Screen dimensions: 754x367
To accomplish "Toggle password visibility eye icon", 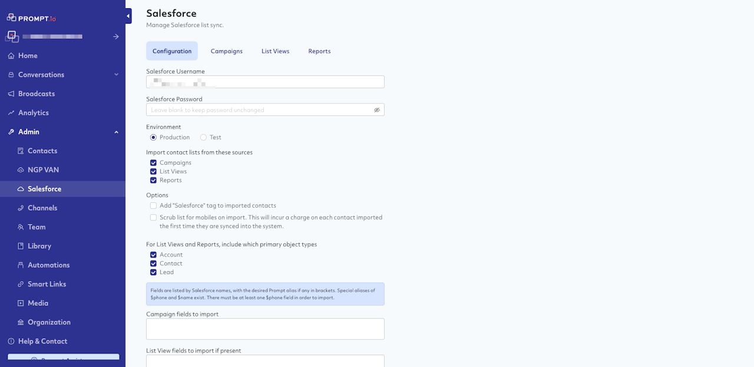I will click(x=377, y=110).
